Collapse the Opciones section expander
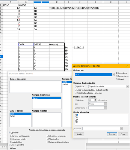The width and height of the screenshot is (130, 150). (x=10, y=133)
